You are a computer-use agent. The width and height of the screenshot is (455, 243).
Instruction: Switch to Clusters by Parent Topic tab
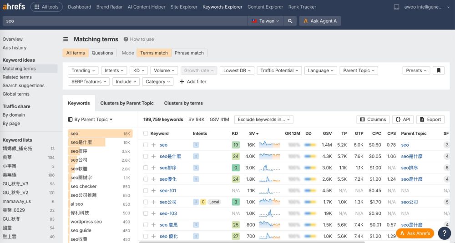coord(127,103)
